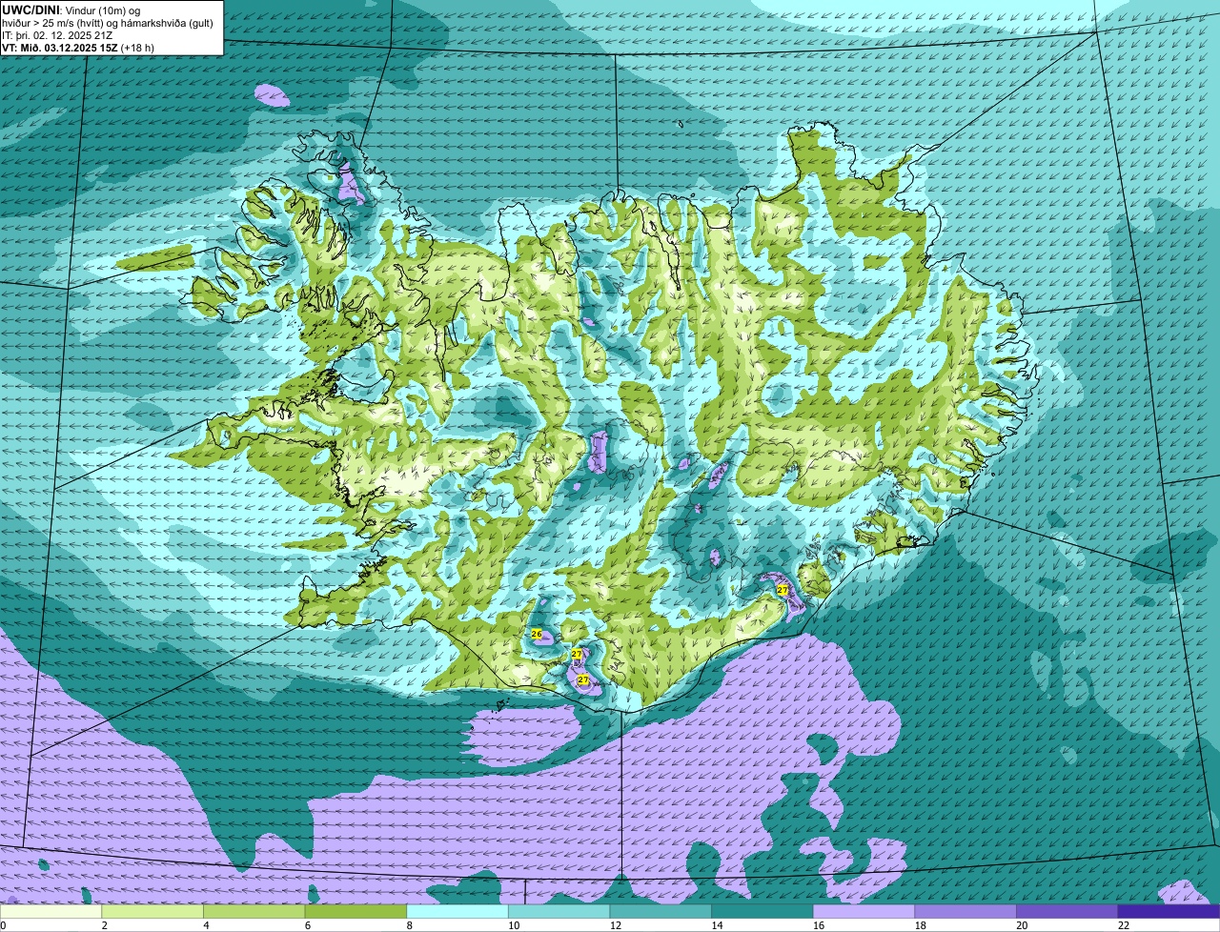The width and height of the screenshot is (1220, 932).
Task: Select the '14' tick label on scale
Action: pos(717,925)
